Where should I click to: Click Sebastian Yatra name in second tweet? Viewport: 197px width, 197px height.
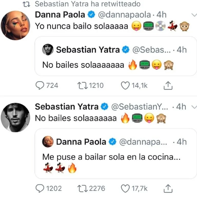pyautogui.click(x=67, y=106)
